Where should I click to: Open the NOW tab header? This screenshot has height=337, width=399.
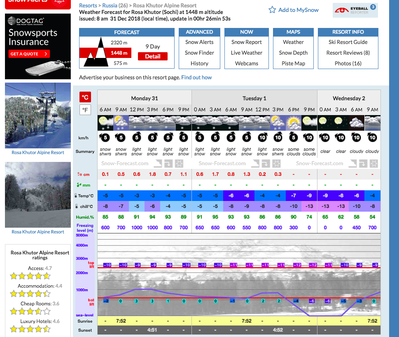click(247, 32)
